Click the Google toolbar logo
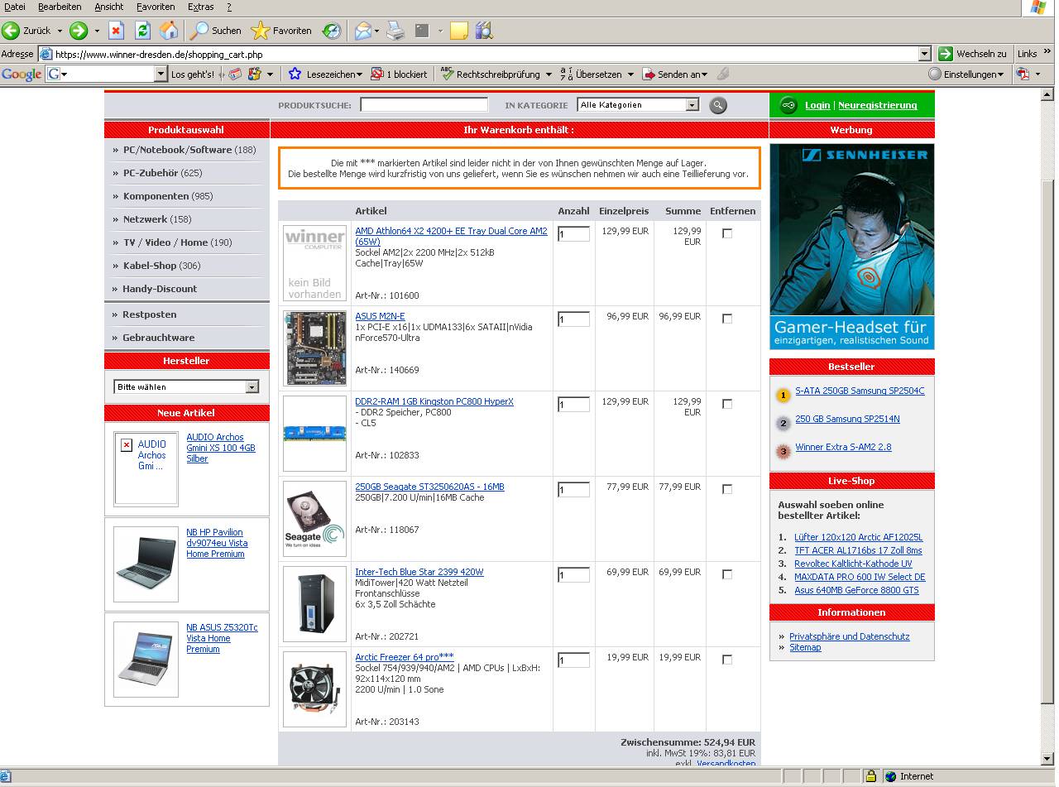 point(22,74)
